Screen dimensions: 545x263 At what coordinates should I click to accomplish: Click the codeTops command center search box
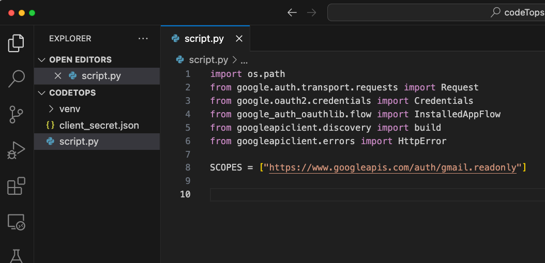(436, 12)
